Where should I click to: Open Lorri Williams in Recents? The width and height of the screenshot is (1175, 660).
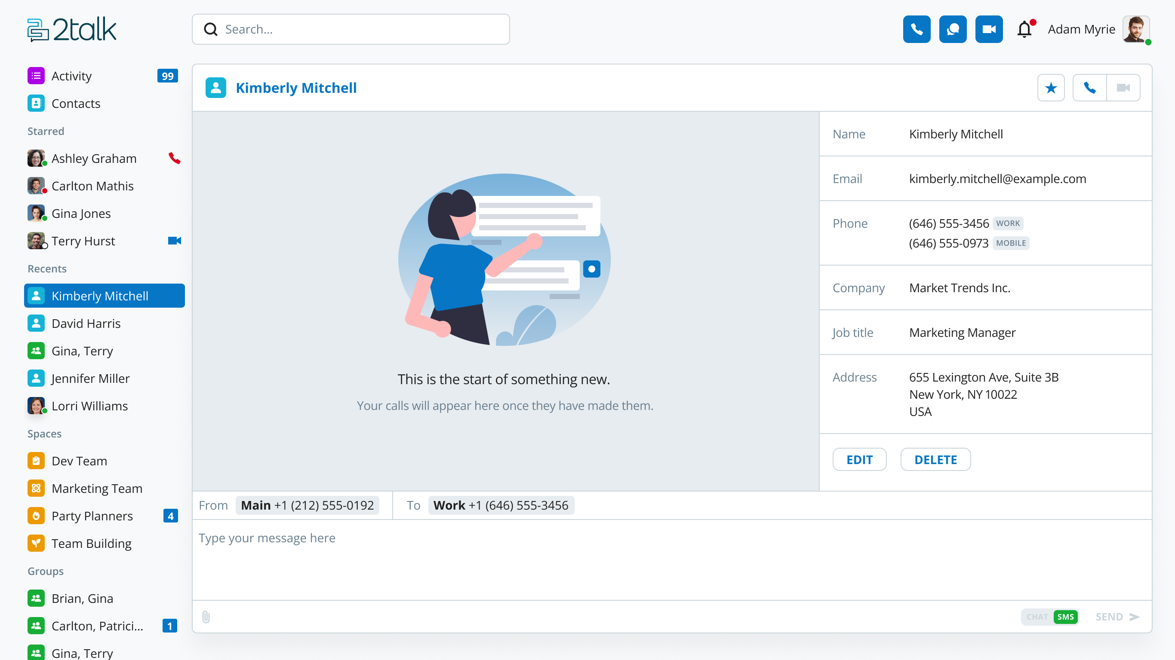tap(104, 406)
